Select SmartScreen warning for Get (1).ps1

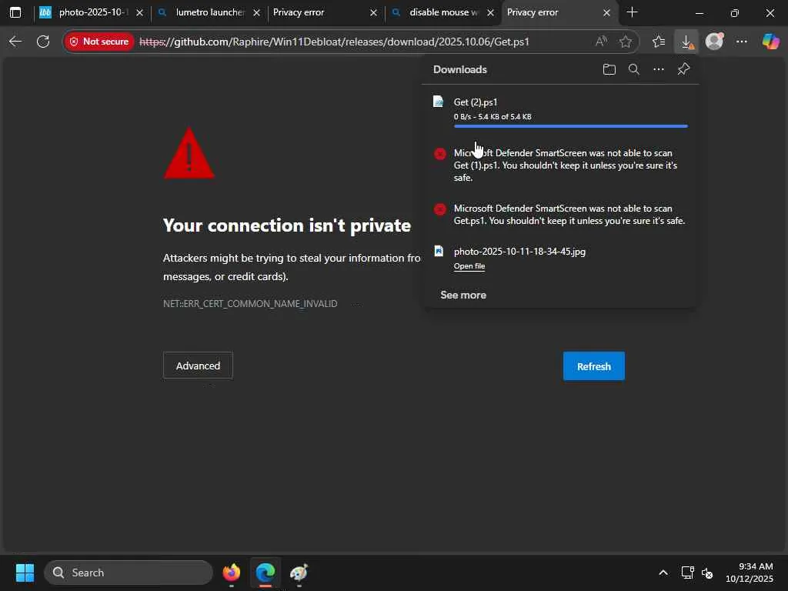[x=566, y=165]
